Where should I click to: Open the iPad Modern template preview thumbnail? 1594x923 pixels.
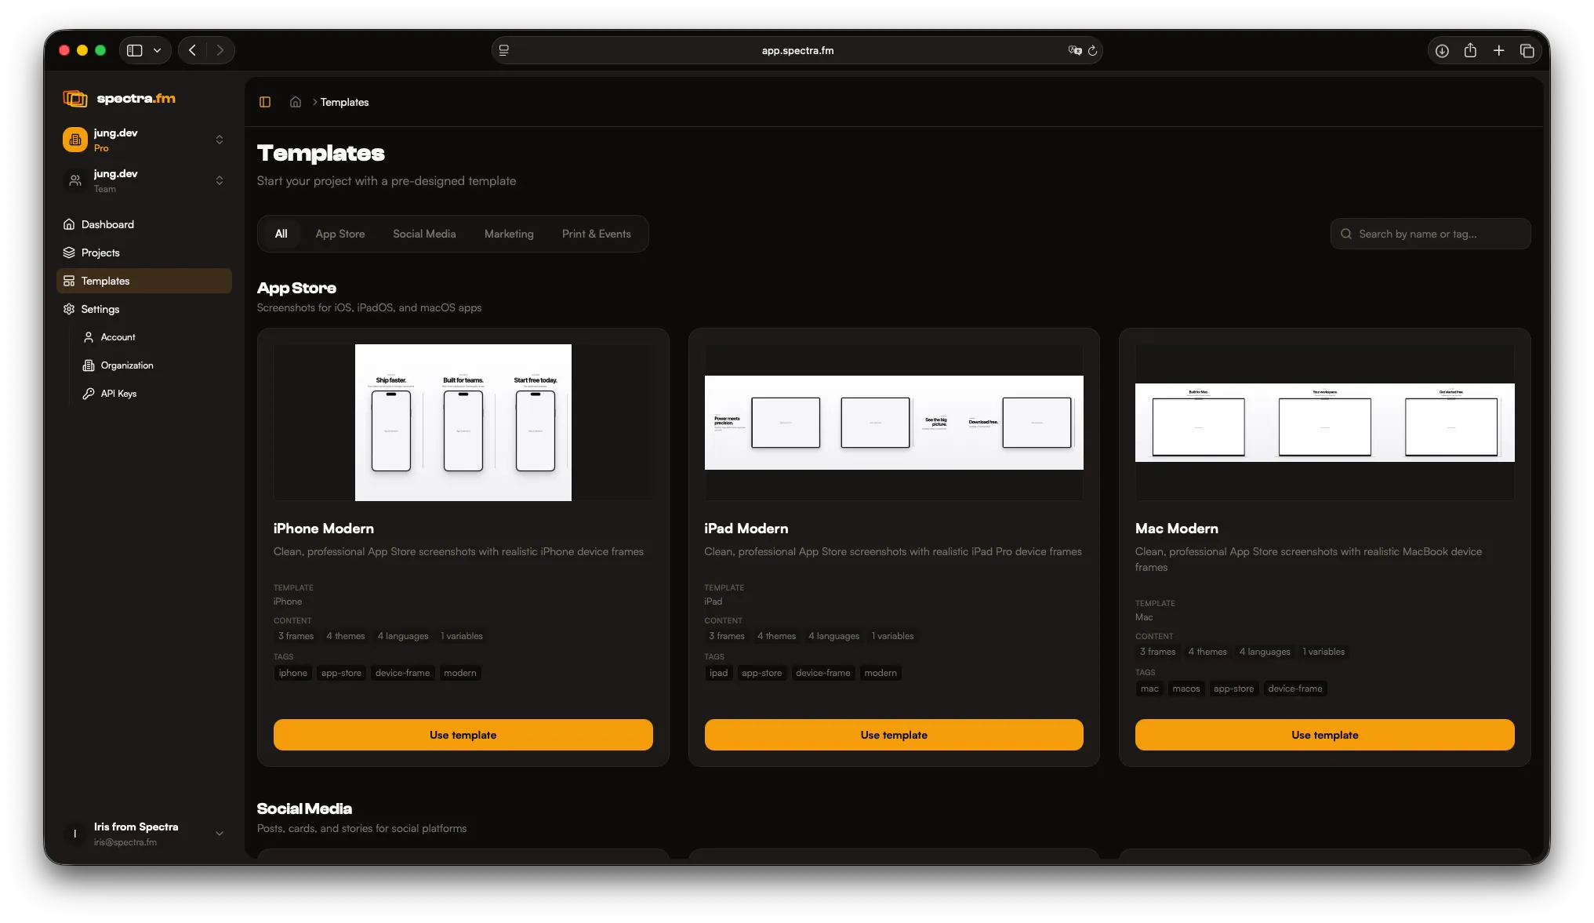[x=893, y=422]
